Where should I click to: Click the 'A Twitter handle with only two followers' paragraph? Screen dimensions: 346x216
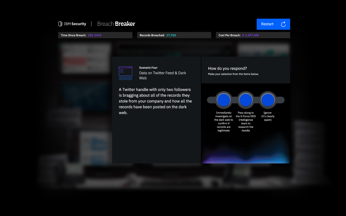click(155, 101)
